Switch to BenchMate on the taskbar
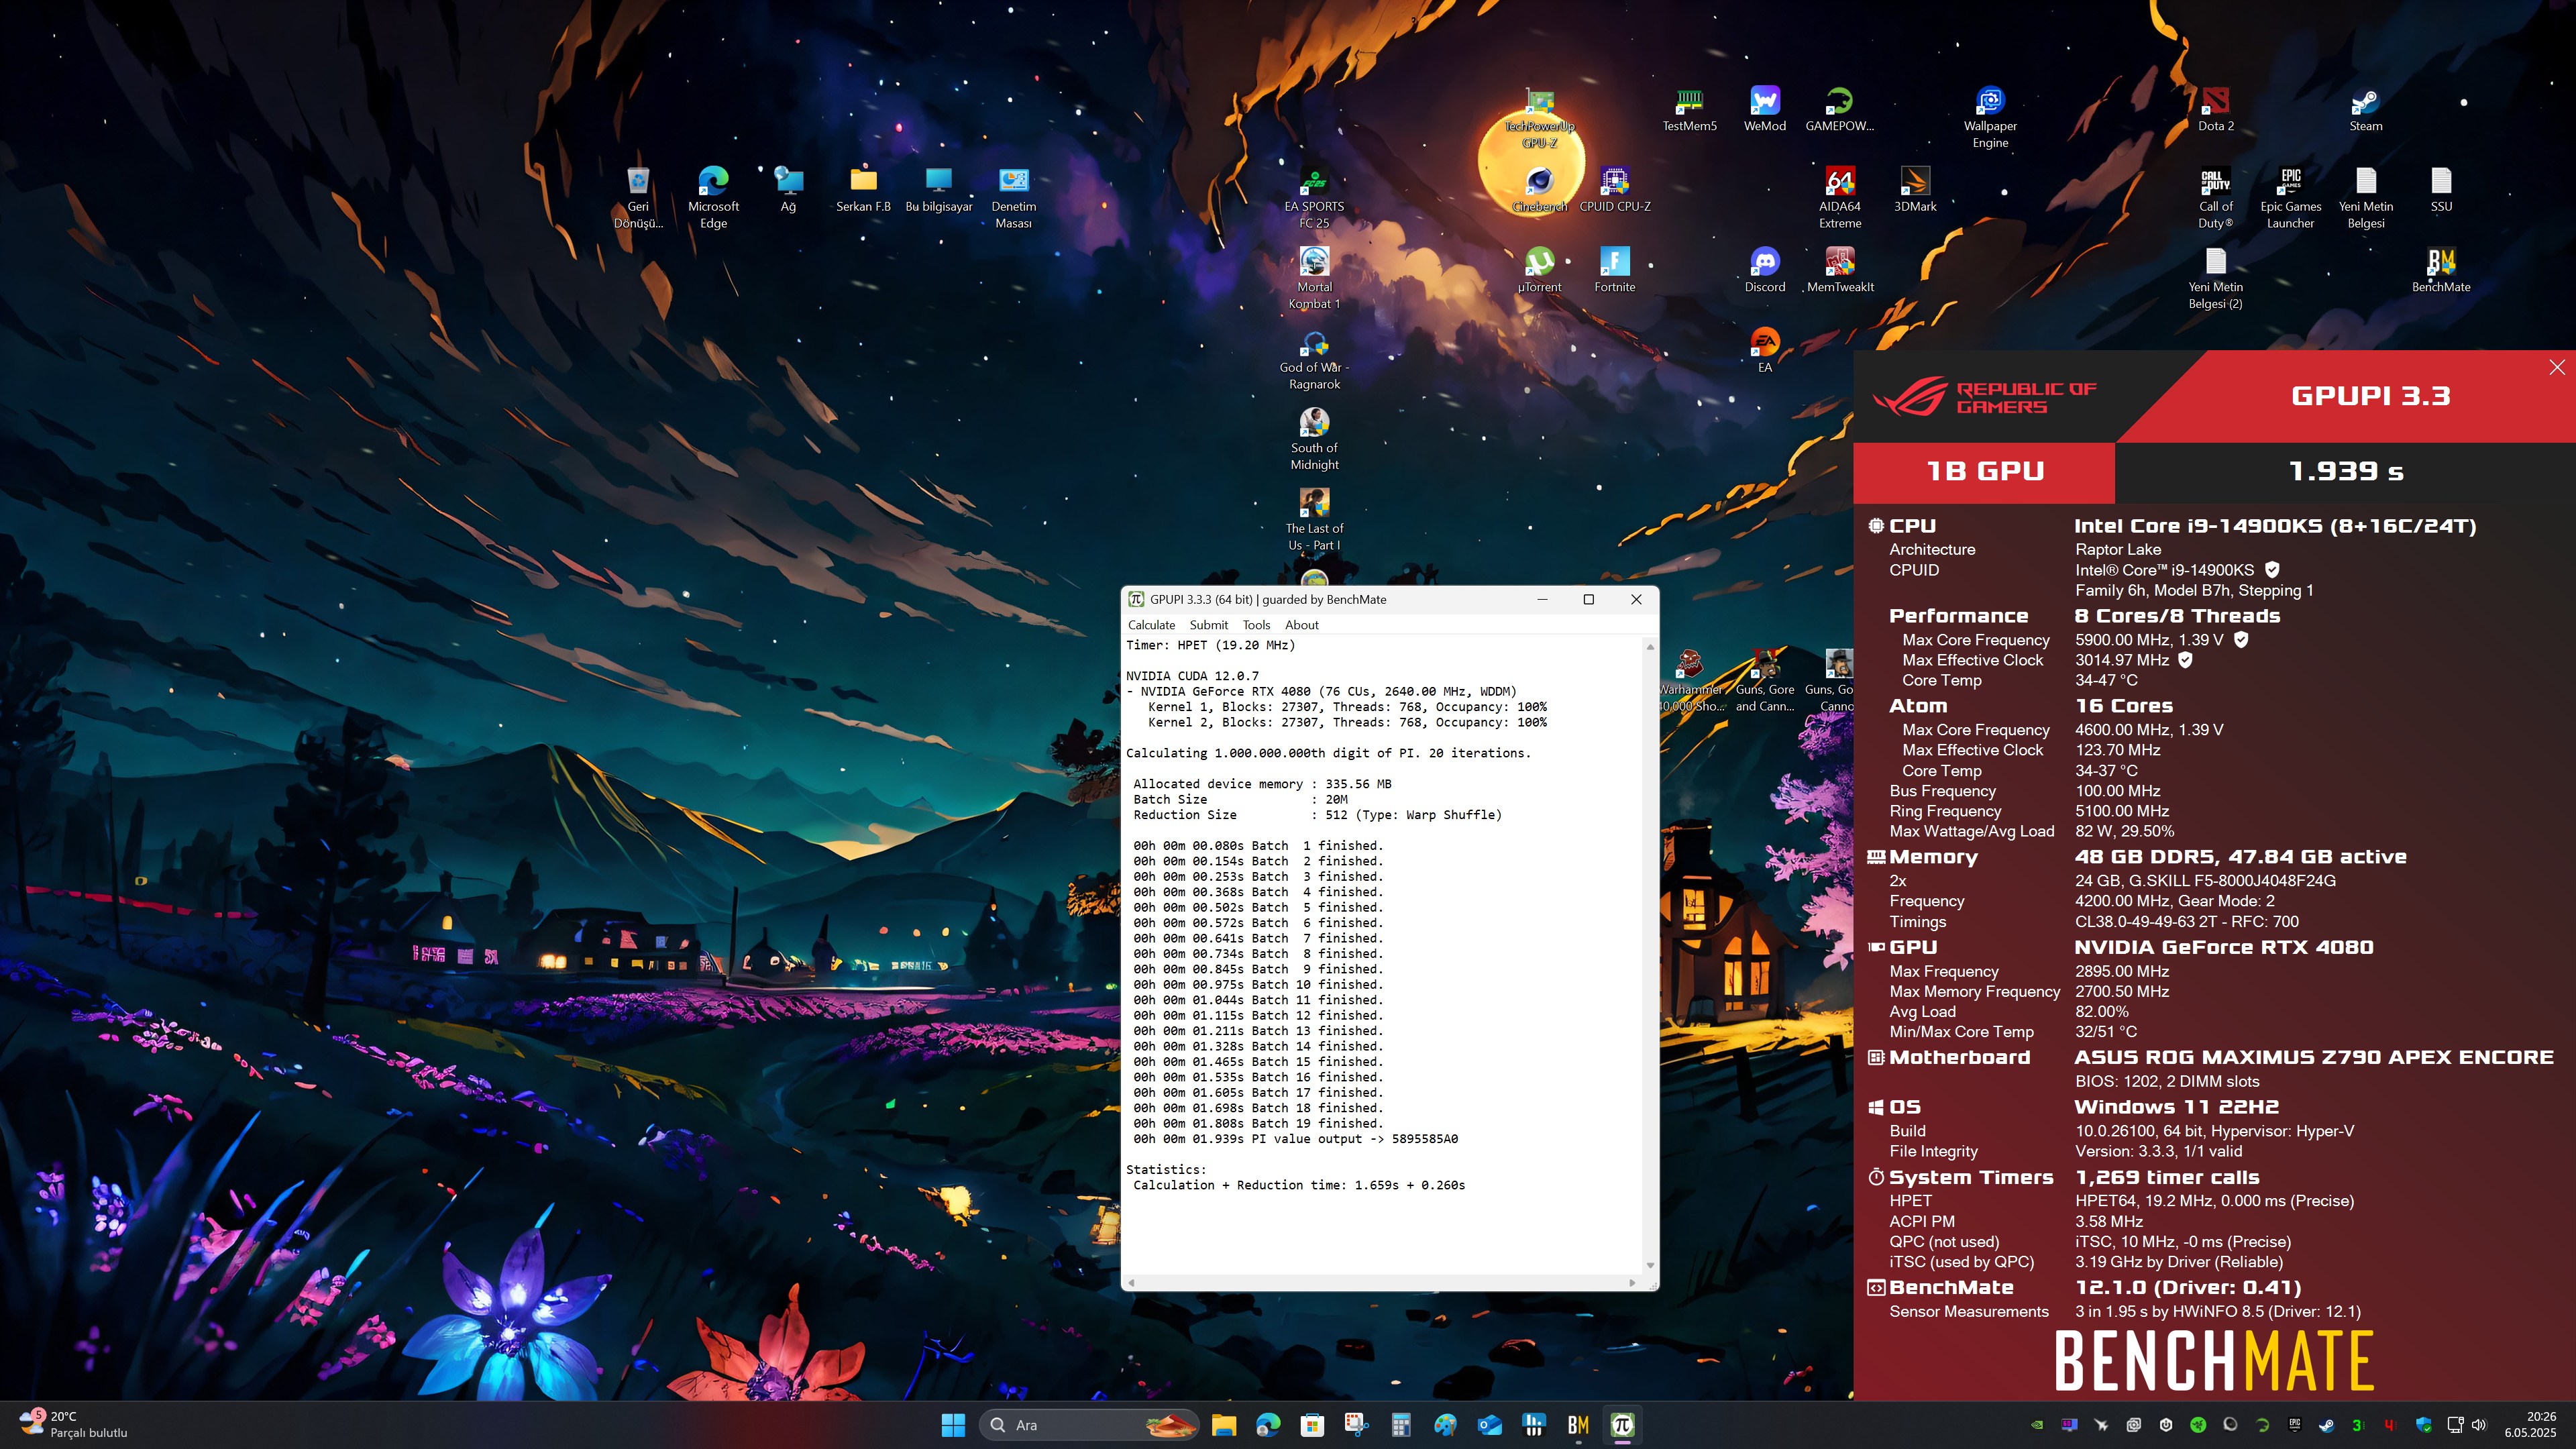This screenshot has width=2576, height=1449. coord(1578,1425)
